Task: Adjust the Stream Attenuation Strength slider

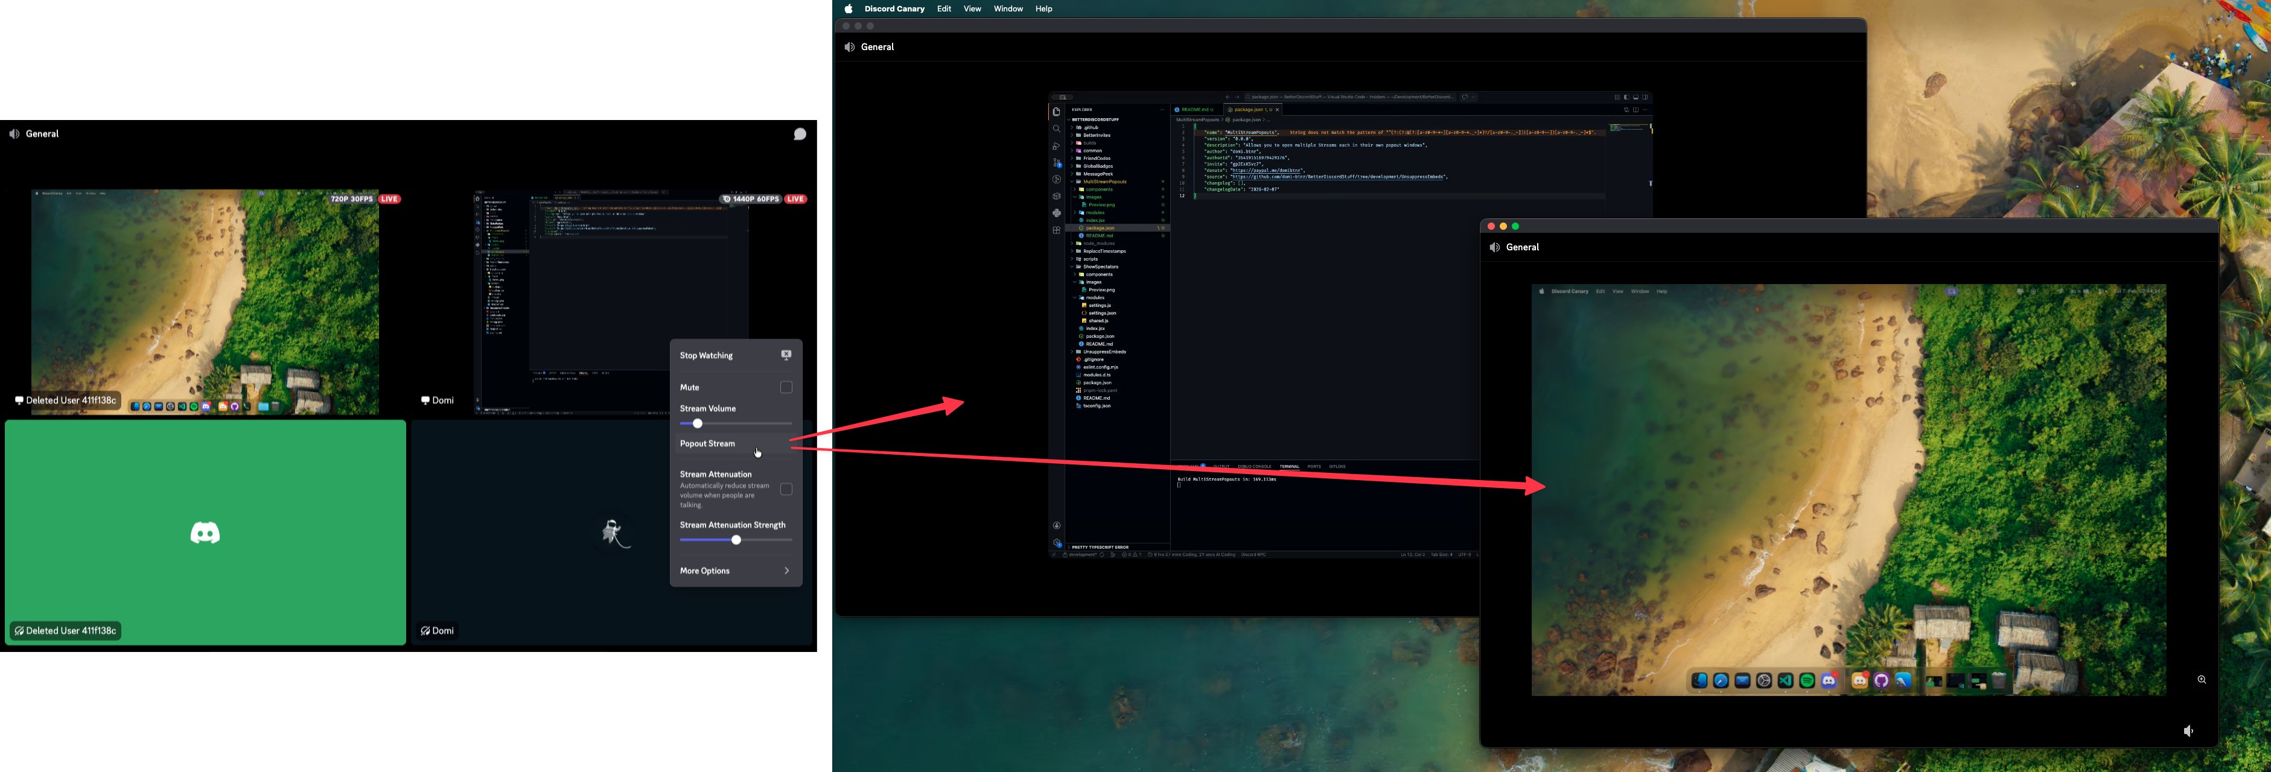Action: (736, 539)
